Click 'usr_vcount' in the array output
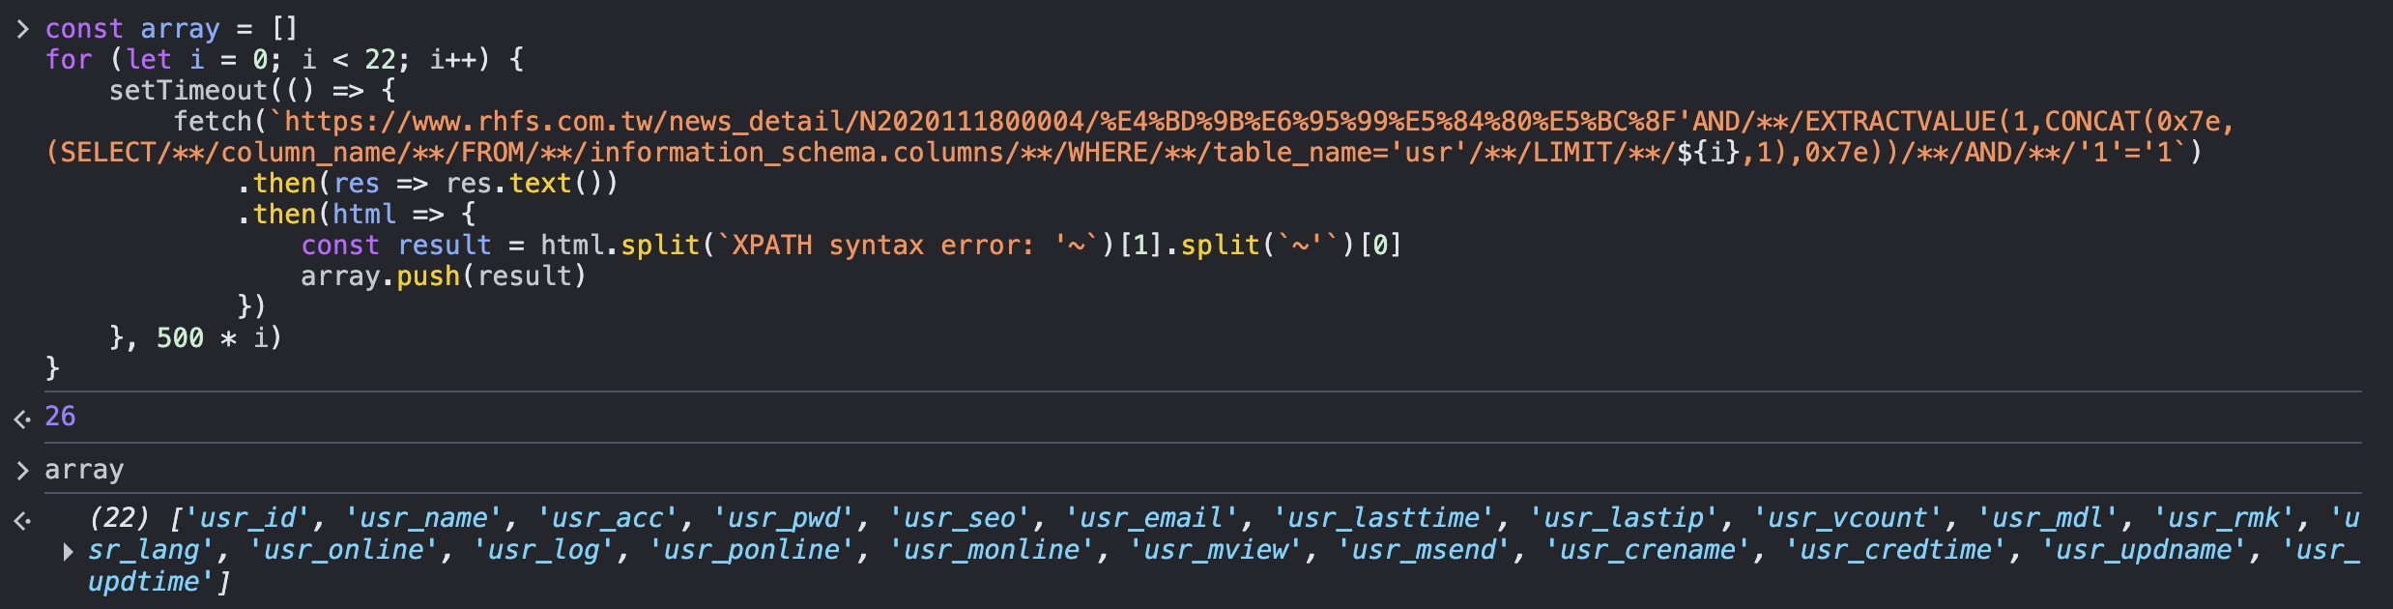The height and width of the screenshot is (609, 2393). 1848,518
